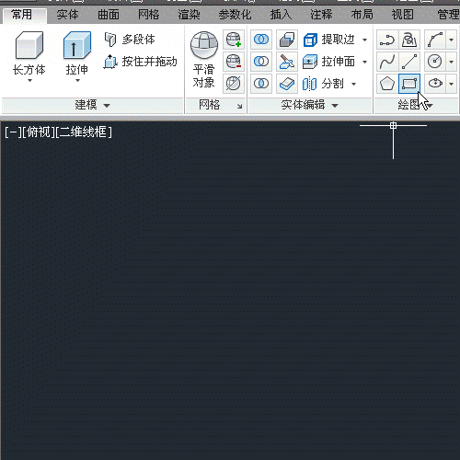Switch to the 插入 tab
The height and width of the screenshot is (460, 460).
(x=281, y=15)
